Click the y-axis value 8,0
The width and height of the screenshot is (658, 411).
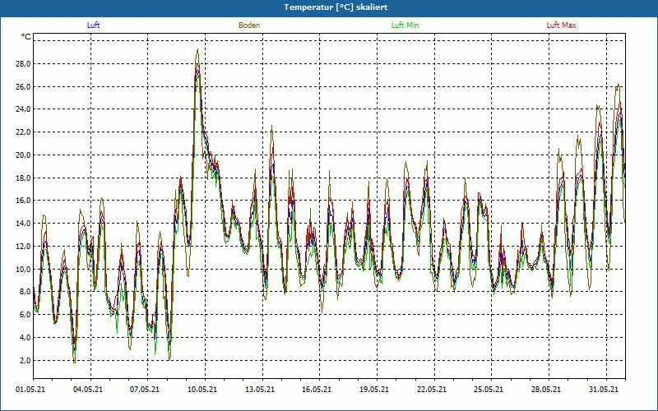25,292
